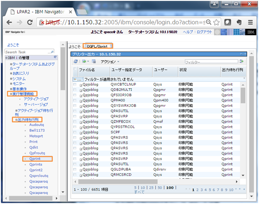Click the ログアウト link

[204, 32]
